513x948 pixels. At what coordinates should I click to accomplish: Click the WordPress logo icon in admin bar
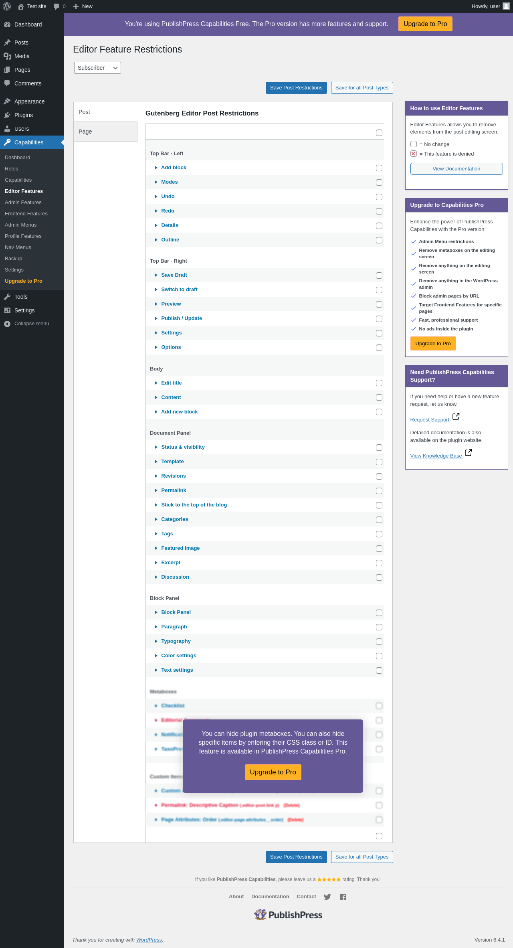(7, 6)
